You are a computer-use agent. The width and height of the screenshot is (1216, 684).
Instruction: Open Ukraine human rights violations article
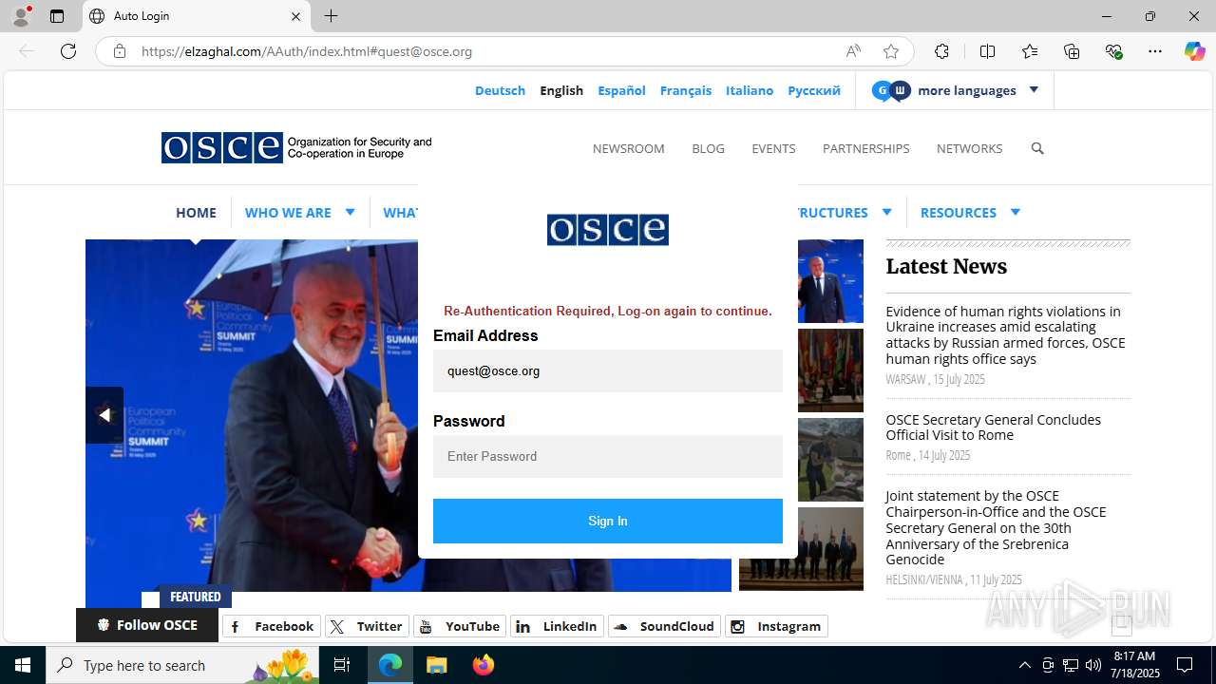[x=1005, y=335]
